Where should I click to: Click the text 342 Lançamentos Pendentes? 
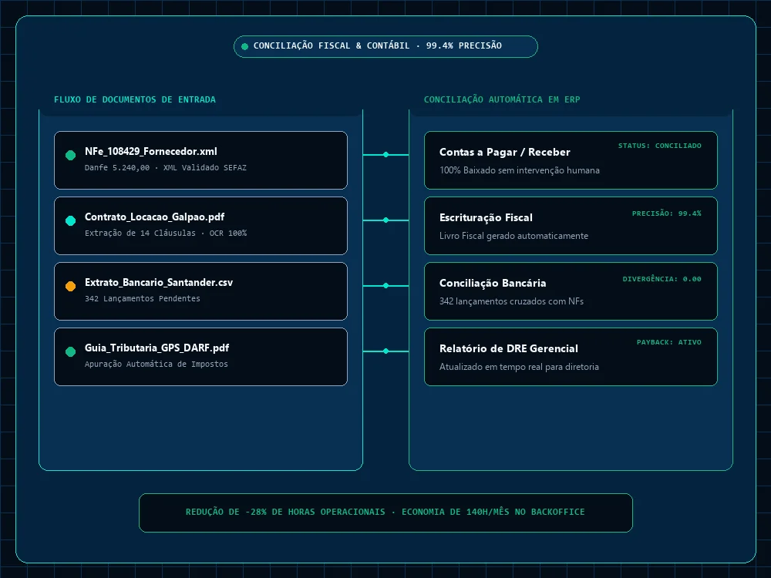pos(143,298)
